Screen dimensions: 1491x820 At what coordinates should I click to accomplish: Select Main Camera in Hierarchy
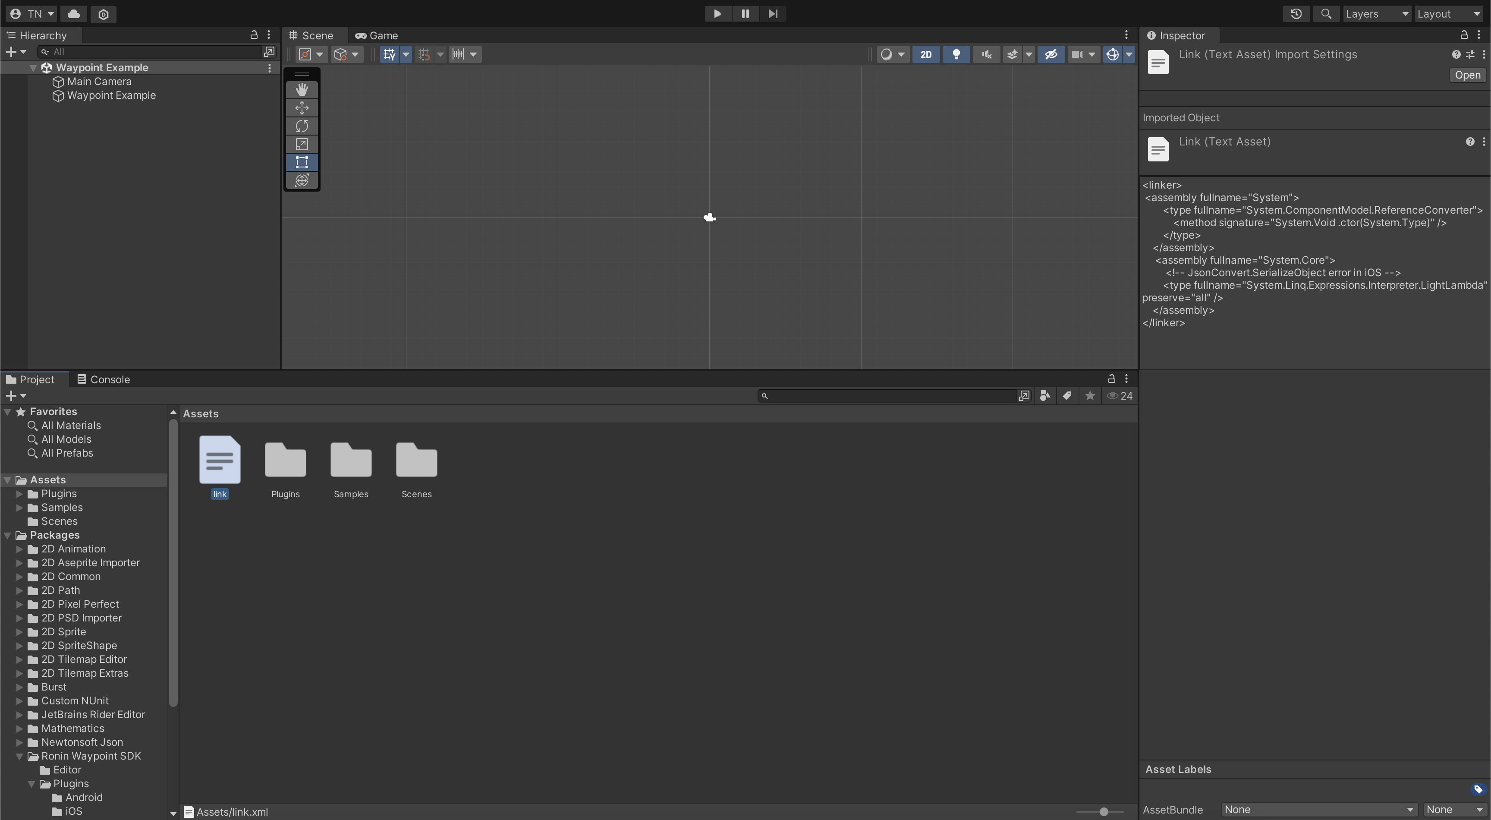(x=99, y=82)
